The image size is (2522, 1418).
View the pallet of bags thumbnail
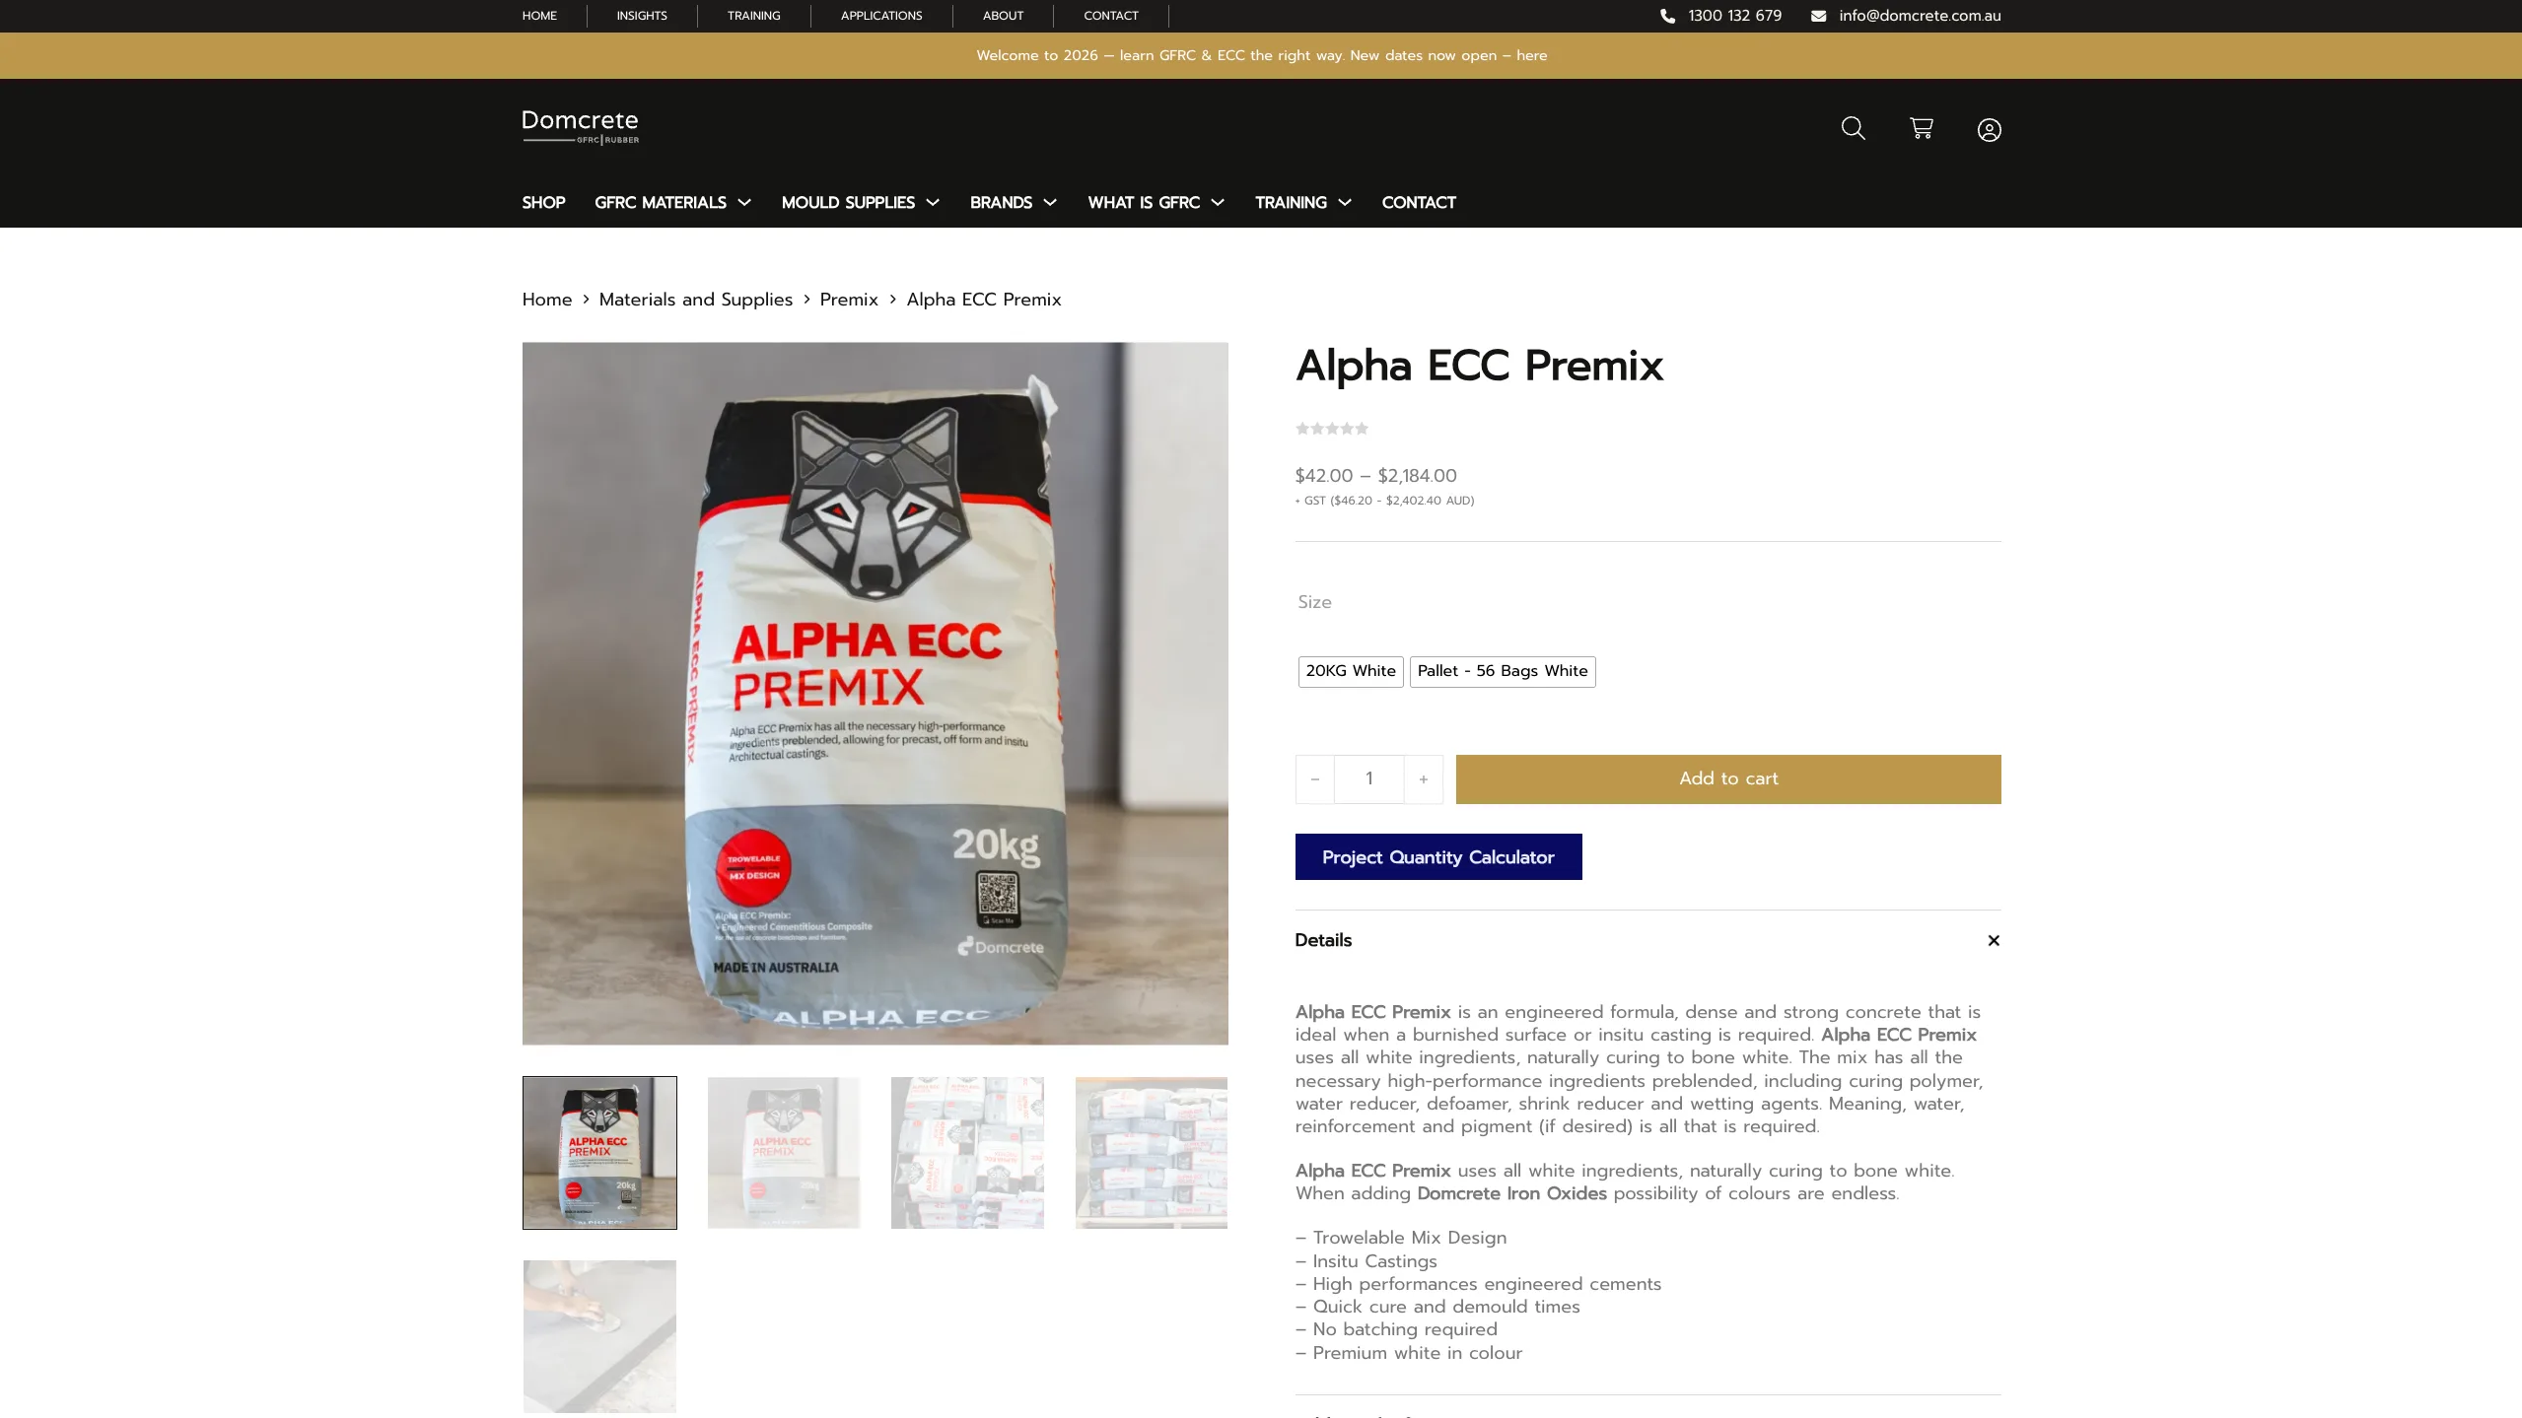pos(1151,1153)
